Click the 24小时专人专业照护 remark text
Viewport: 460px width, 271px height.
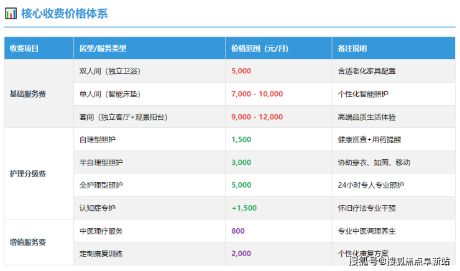[370, 185]
